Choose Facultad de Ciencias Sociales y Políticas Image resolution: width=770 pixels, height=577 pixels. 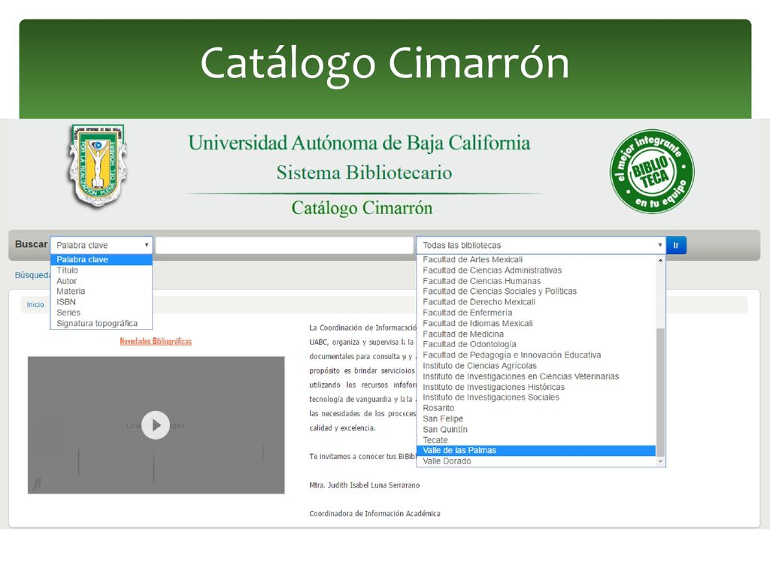click(536, 292)
